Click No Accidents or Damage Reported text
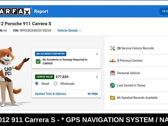The height and width of the screenshot is (126, 168). [x=65, y=61]
